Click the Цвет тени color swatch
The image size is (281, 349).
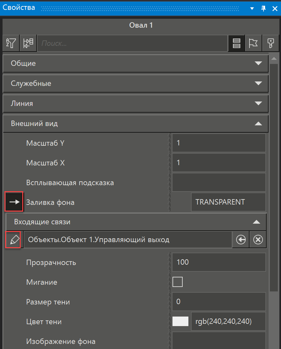[x=180, y=322]
